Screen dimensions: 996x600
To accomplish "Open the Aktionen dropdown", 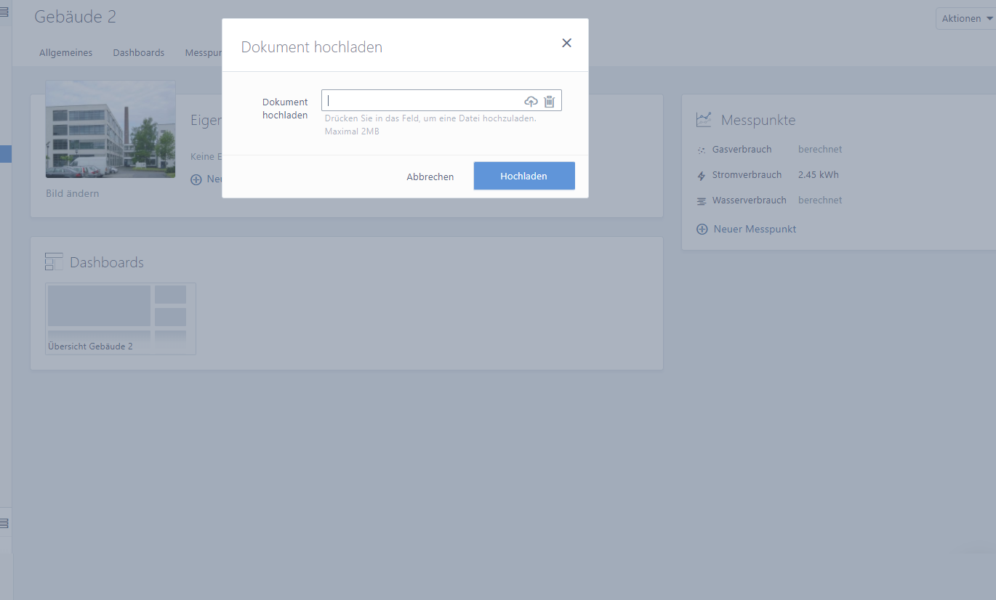I will point(966,19).
